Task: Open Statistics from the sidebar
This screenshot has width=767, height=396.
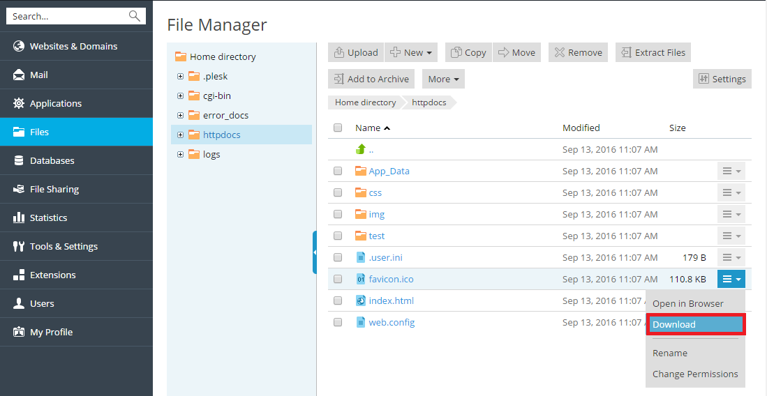Action: click(48, 218)
